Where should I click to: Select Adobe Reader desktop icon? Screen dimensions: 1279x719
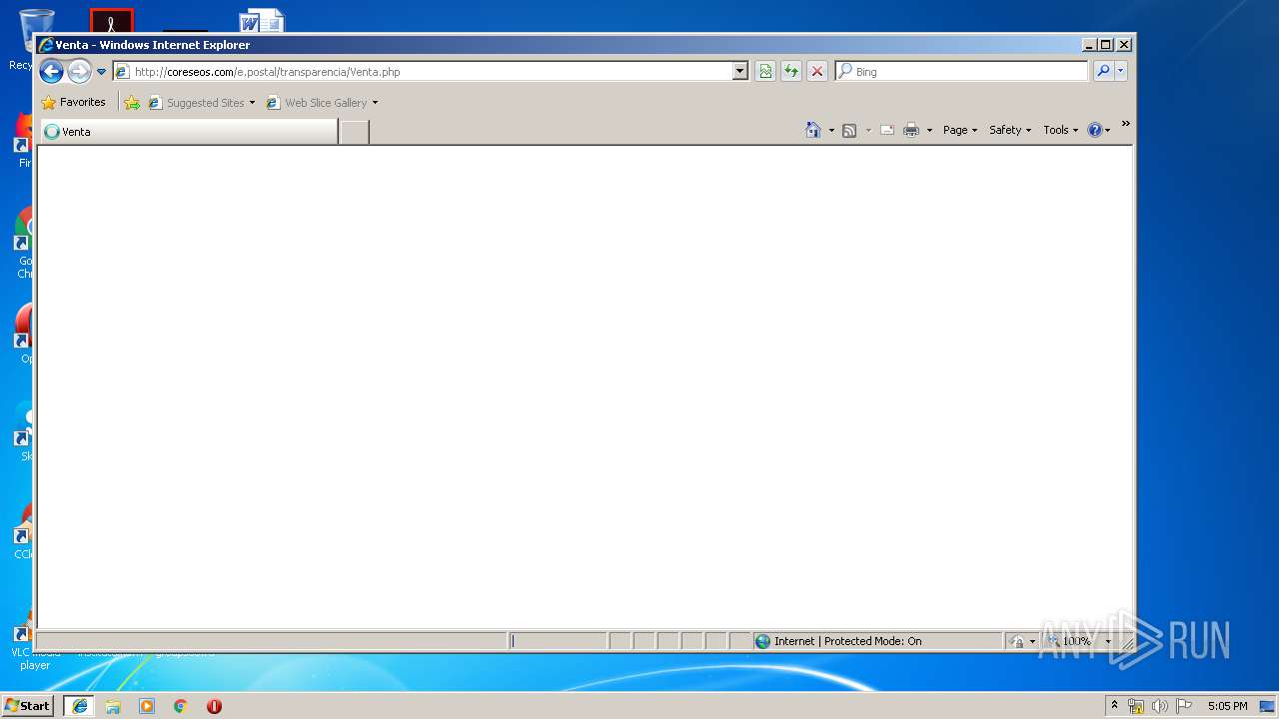111,20
